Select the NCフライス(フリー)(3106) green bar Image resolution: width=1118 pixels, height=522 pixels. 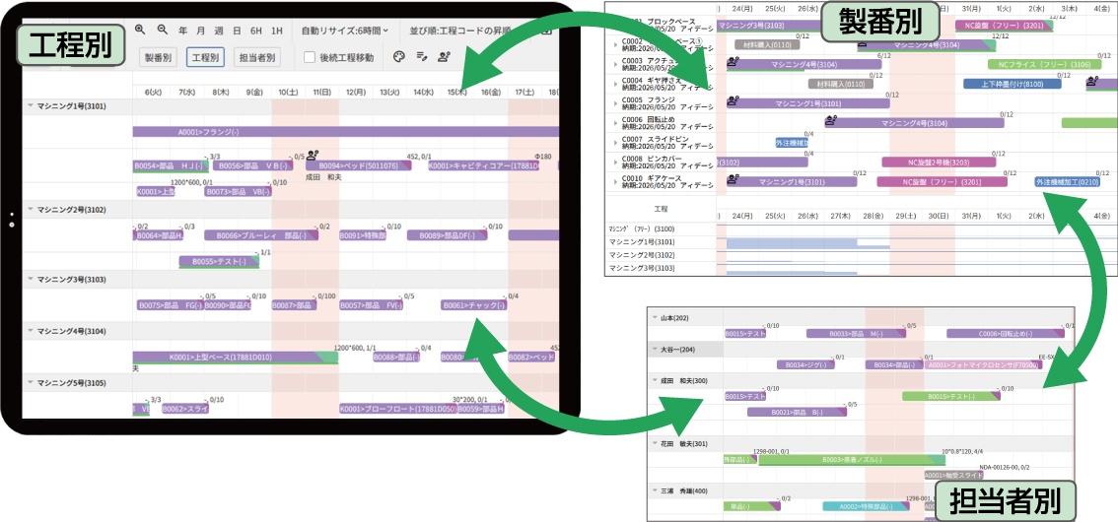[x=1045, y=64]
